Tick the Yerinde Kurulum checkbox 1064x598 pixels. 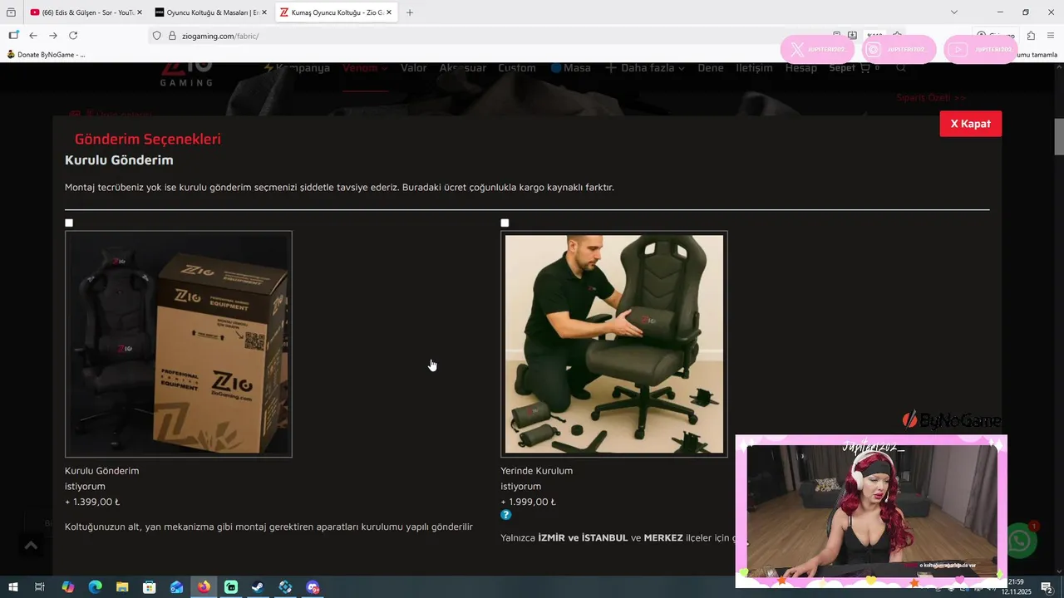505,223
